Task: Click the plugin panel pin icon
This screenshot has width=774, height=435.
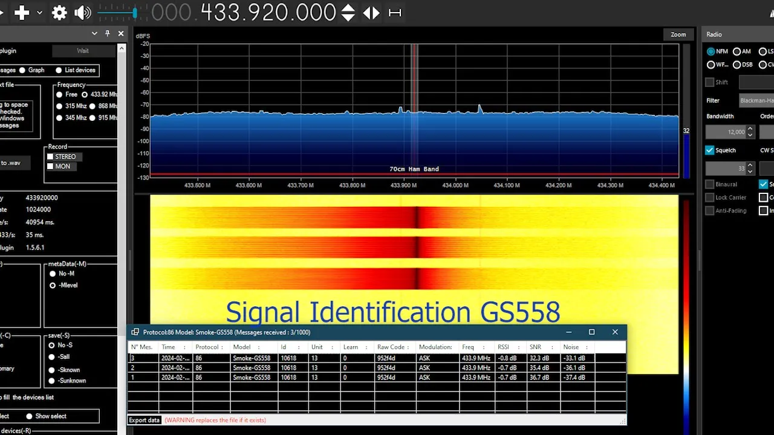Action: pos(108,34)
